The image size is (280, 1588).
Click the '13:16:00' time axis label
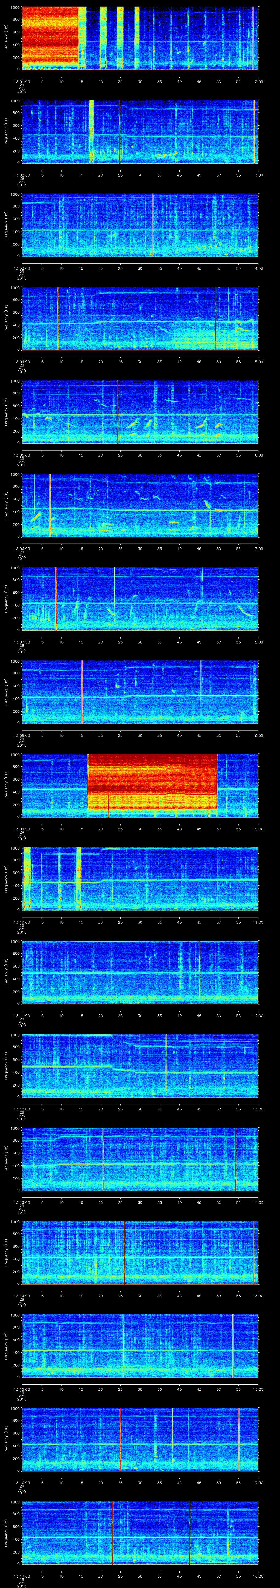(22, 1484)
